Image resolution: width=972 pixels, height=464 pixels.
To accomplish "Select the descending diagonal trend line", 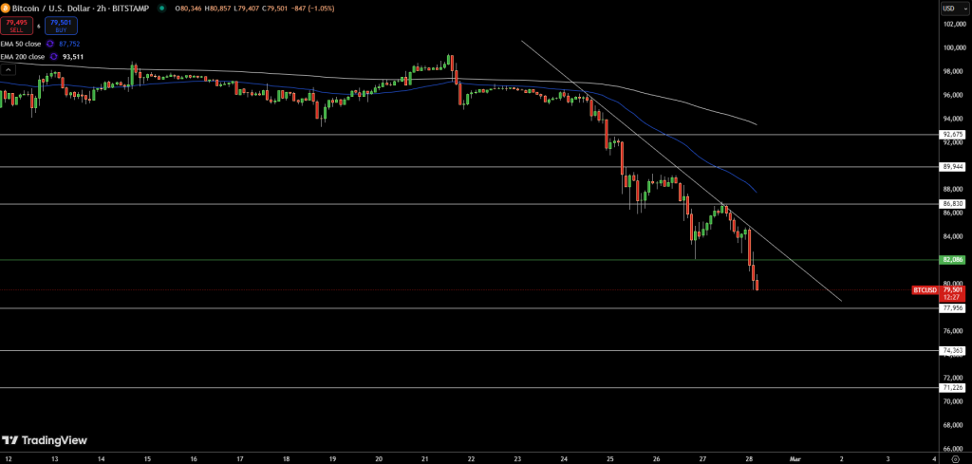I will coord(682,172).
